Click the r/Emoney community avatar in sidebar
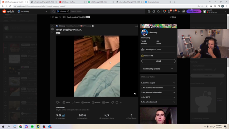 pyautogui.click(x=144, y=32)
